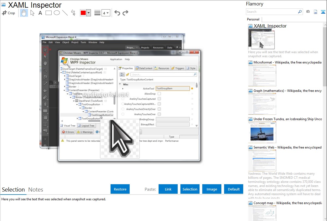327x221 pixels.
Task: Focus the Flamory Search field
Action: pos(272,12)
